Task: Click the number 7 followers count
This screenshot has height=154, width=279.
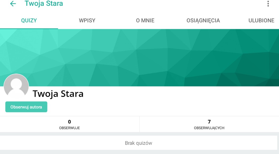Action: 209,122
